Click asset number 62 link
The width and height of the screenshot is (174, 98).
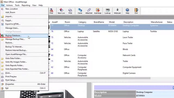coord(52,67)
